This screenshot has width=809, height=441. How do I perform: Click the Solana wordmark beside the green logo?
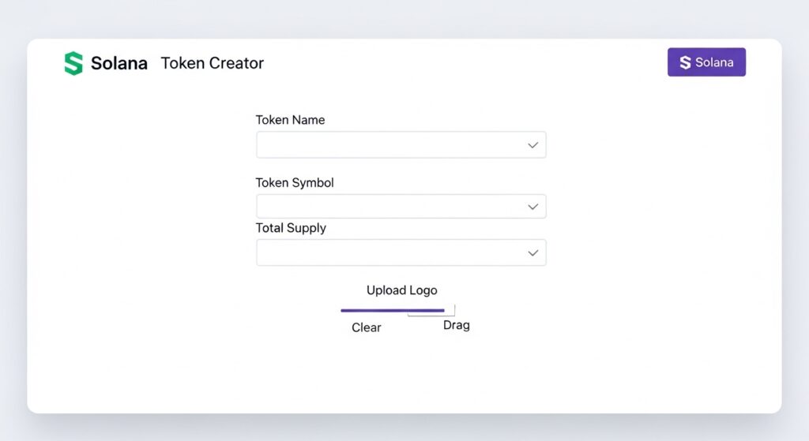(119, 64)
